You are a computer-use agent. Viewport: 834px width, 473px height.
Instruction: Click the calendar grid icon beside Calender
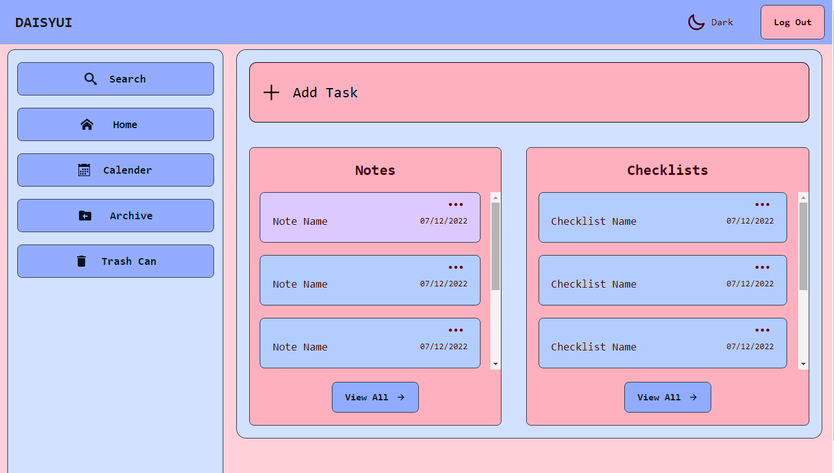pos(84,170)
